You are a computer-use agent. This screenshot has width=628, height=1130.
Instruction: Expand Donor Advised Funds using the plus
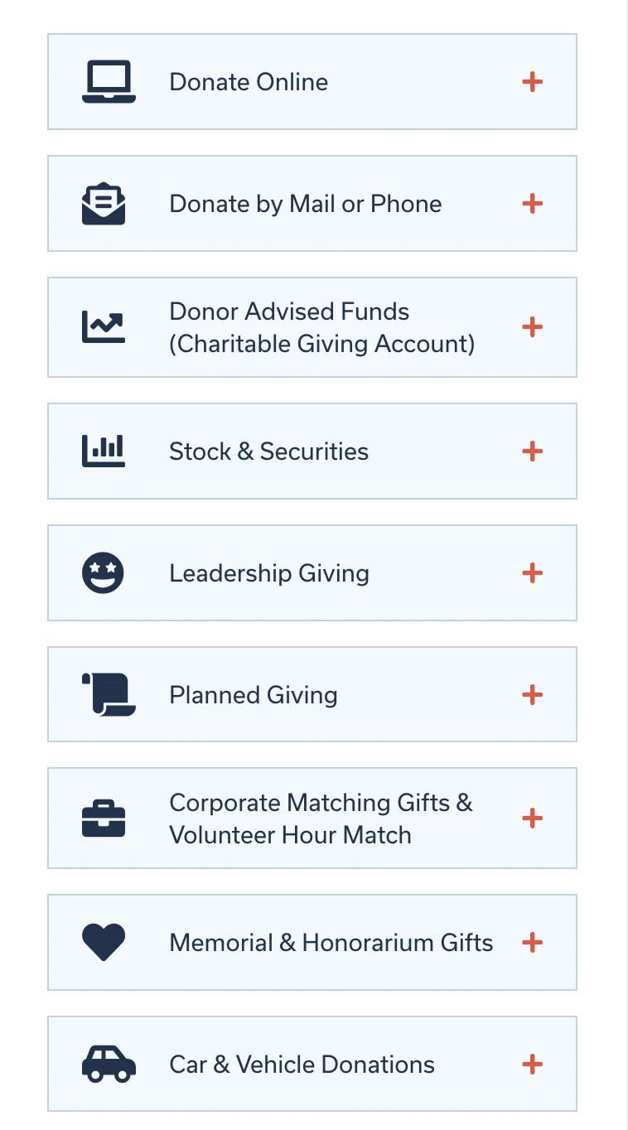pos(532,327)
